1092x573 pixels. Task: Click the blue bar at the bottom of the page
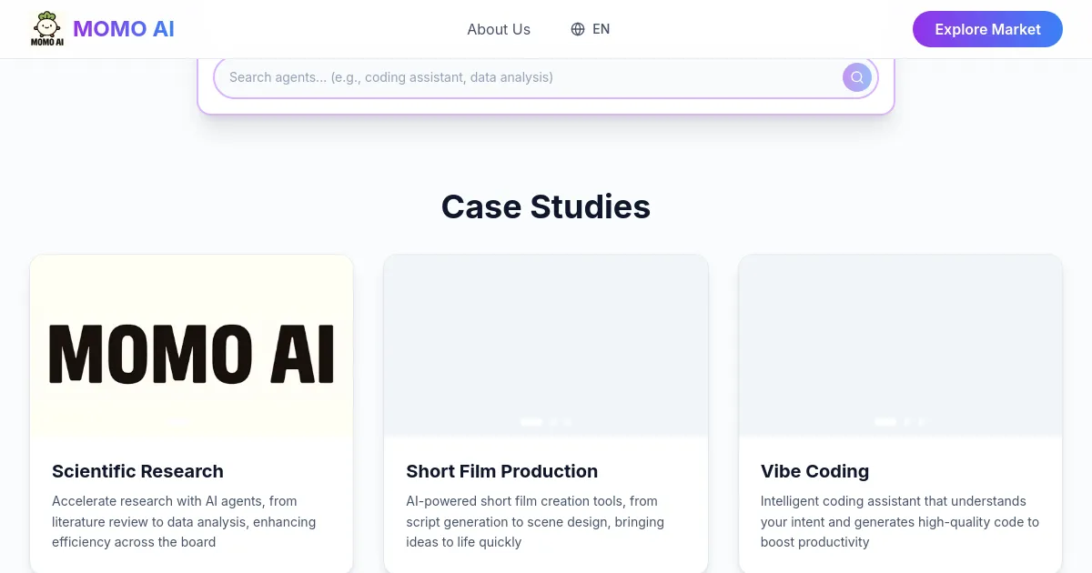coord(546,570)
